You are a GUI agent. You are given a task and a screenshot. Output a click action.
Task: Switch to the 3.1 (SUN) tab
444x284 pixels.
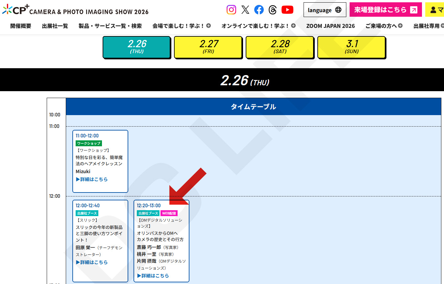click(x=351, y=47)
